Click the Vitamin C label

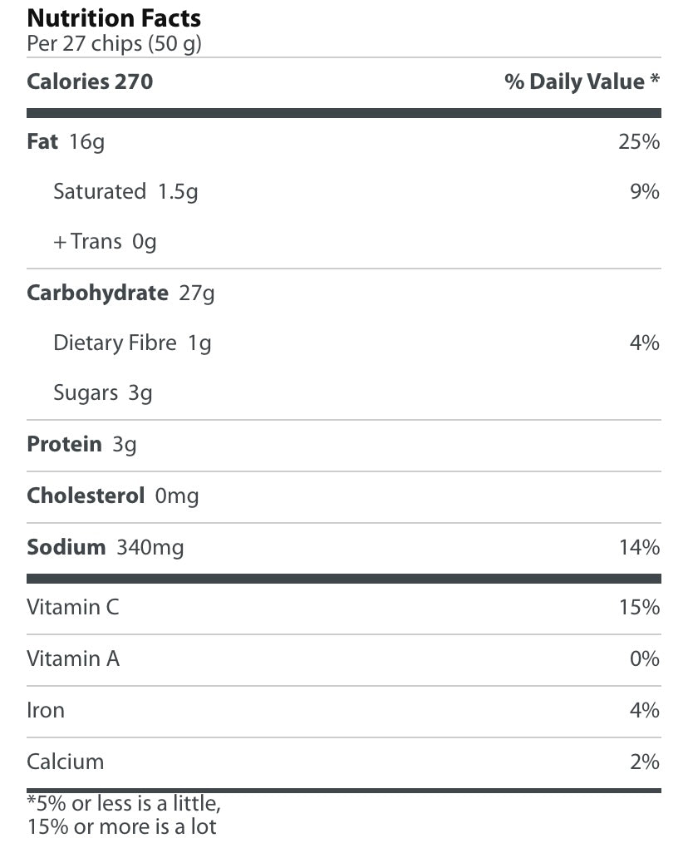click(73, 608)
